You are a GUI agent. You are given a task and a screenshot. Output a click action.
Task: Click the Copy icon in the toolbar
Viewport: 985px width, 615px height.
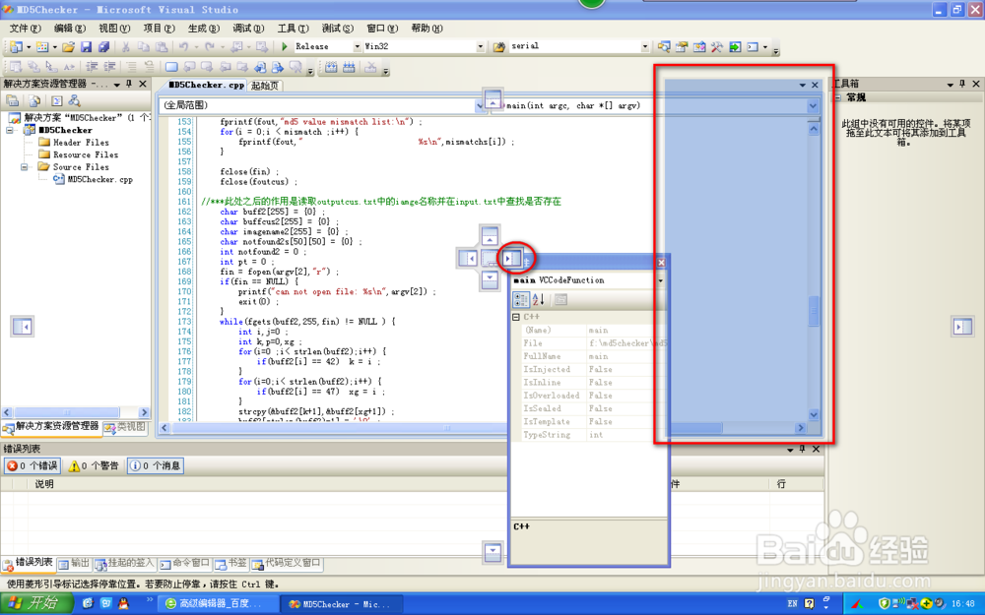pyautogui.click(x=143, y=46)
